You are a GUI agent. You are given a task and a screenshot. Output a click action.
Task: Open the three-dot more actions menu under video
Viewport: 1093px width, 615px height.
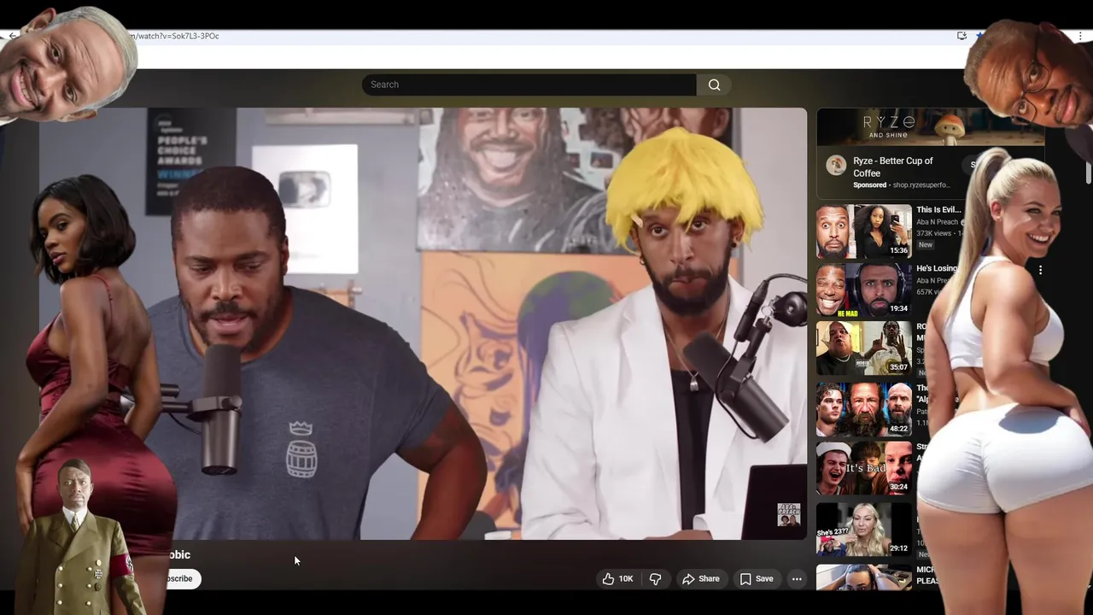[797, 578]
